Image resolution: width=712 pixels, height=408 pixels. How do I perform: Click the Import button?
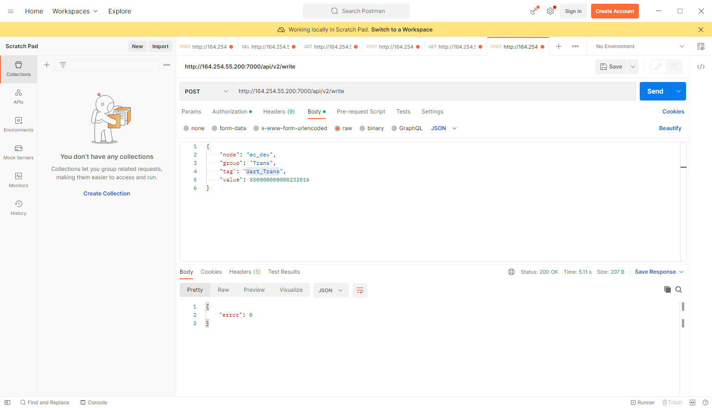pyautogui.click(x=160, y=46)
